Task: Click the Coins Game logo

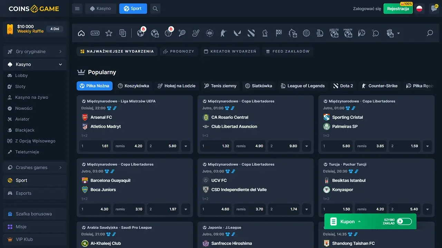Action: coord(34,9)
